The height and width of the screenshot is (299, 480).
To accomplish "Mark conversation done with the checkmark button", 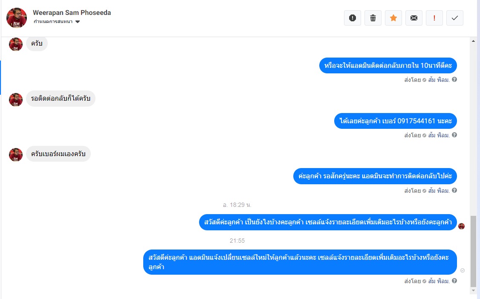I will coord(455,18).
